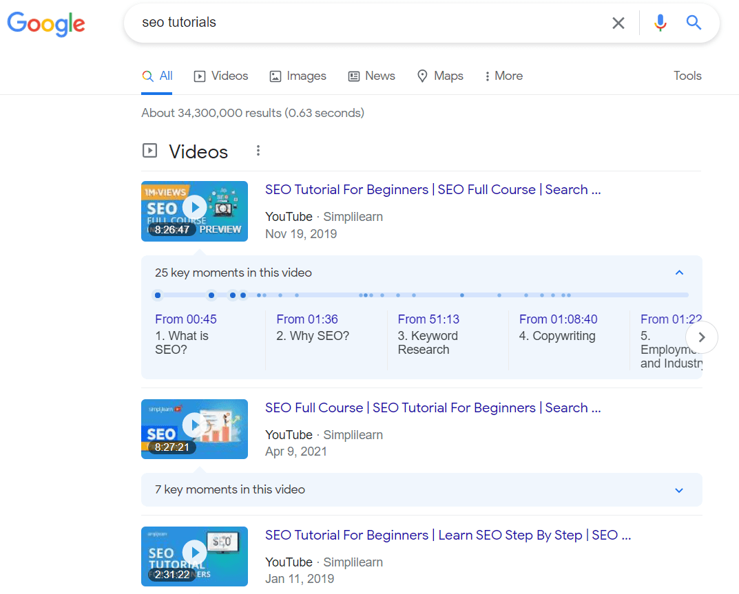Viewport: 739px width, 594px height.
Task: Open the Maps search tab
Action: tap(440, 76)
